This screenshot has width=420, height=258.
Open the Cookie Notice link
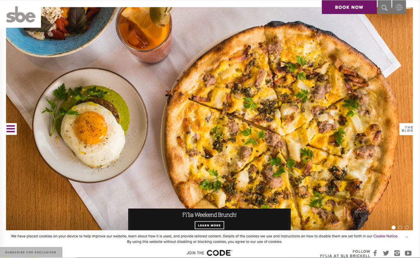(x=385, y=236)
